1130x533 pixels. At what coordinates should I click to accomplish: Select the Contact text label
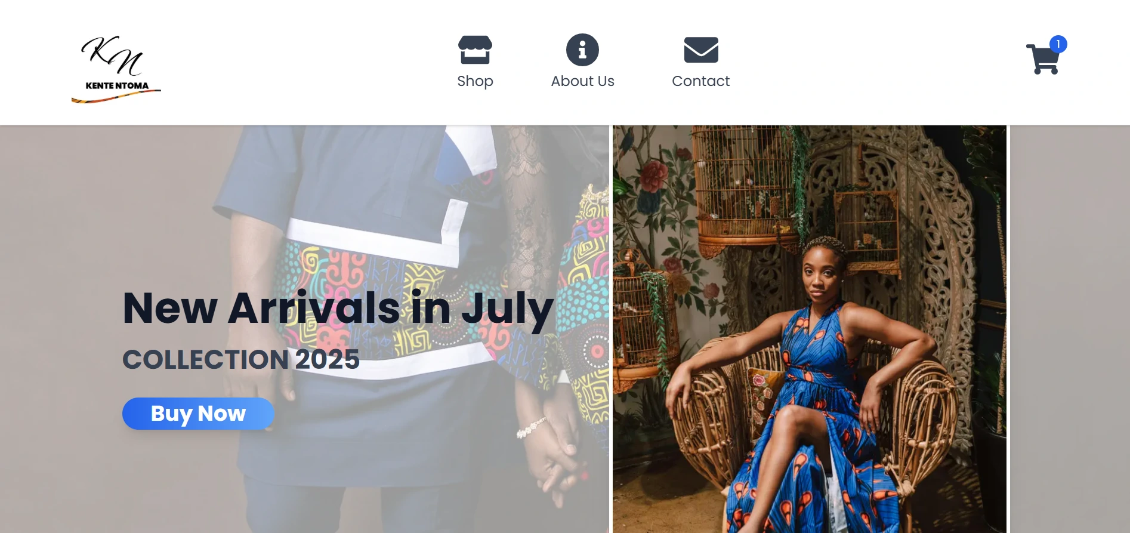(x=701, y=81)
